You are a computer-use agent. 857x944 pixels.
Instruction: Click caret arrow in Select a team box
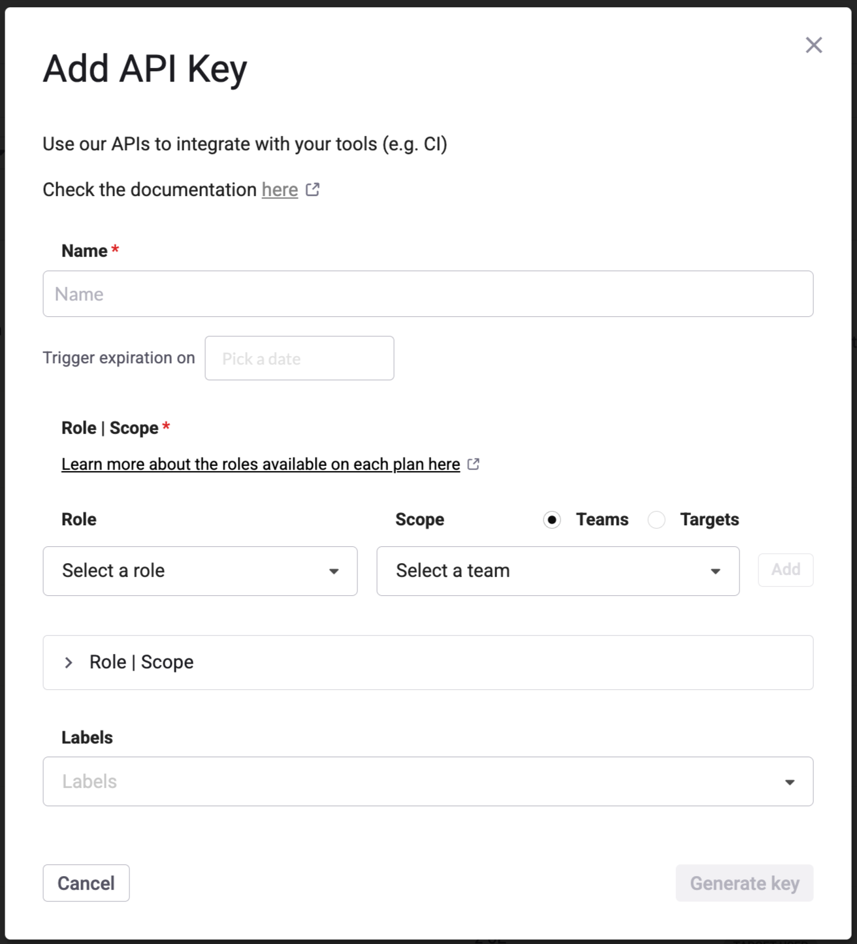coord(715,572)
